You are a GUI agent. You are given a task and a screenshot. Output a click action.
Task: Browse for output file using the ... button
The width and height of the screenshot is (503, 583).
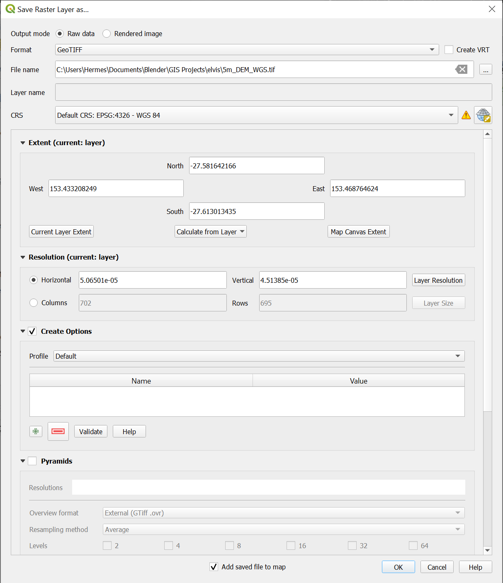(x=485, y=69)
